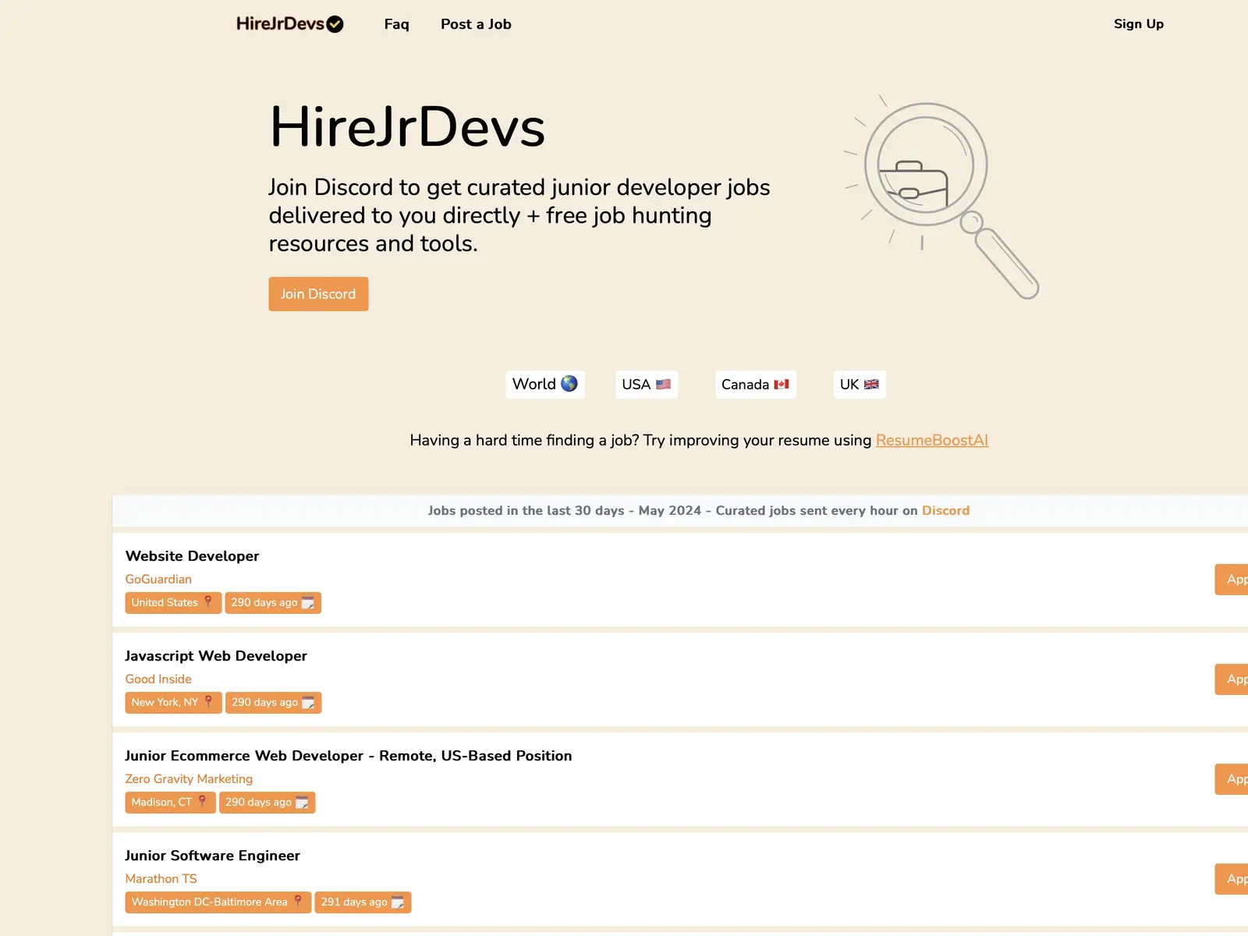Filter jobs by USA
This screenshot has width=1248, height=936.
(647, 384)
